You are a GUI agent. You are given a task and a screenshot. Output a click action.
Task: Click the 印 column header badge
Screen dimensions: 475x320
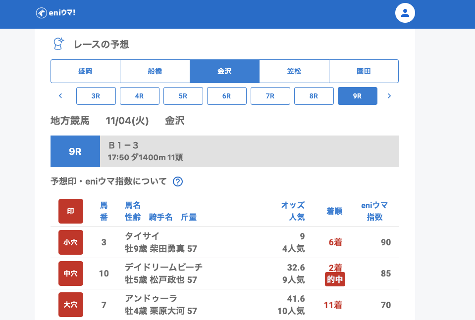pos(71,211)
